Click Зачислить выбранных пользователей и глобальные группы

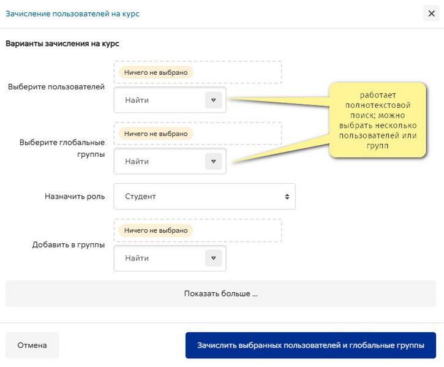tap(310, 345)
